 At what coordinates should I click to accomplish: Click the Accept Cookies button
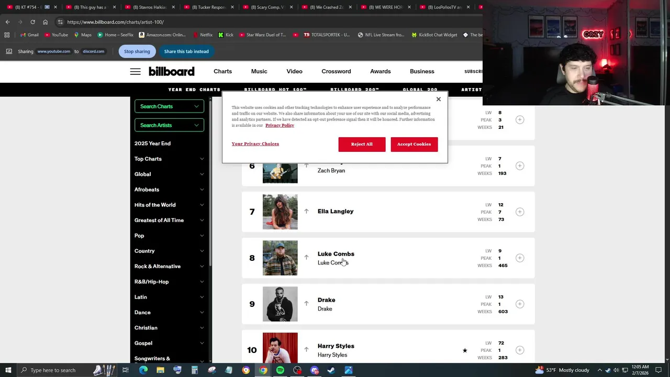coord(414,144)
